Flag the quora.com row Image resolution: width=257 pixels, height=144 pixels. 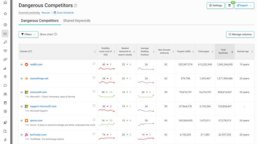(x=94, y=120)
